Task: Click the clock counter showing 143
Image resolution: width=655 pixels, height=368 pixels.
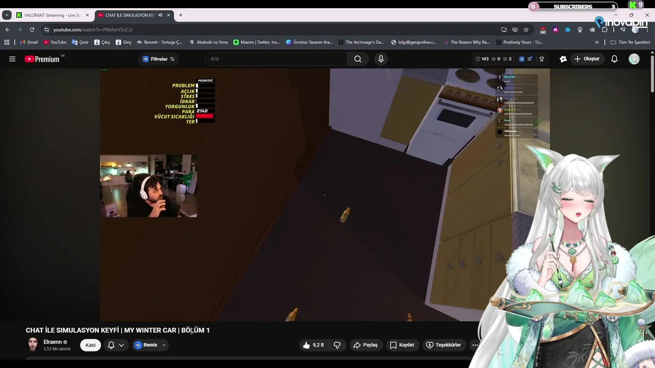Action: point(482,59)
